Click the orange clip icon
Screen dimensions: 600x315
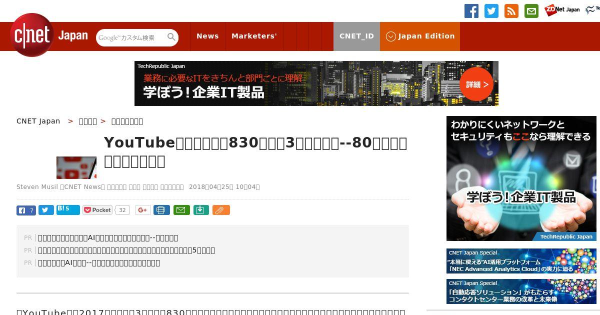tap(221, 210)
